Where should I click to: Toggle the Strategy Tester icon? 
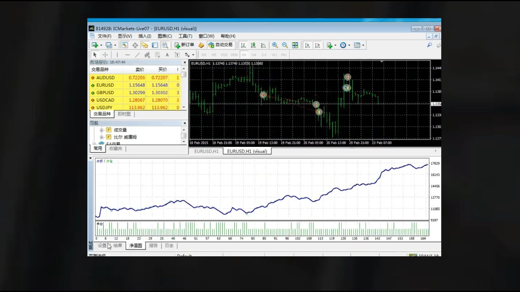[x=165, y=45]
